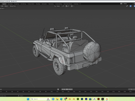Play animation in reverse
This screenshot has width=135, height=101.
(x=66, y=89)
